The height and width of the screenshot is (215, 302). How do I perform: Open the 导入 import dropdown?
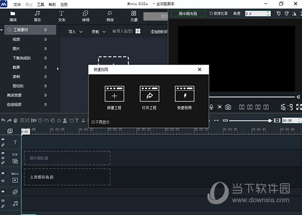(76, 32)
